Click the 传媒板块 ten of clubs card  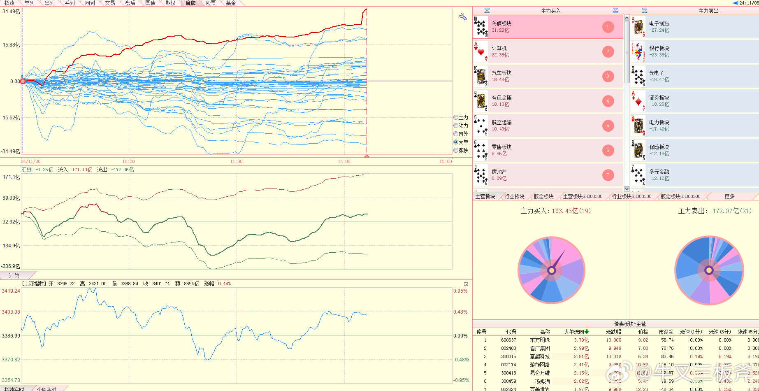(480, 27)
